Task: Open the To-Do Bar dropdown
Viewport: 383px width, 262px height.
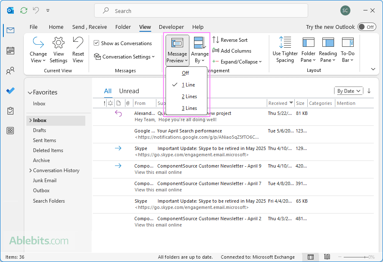Action: [x=347, y=50]
